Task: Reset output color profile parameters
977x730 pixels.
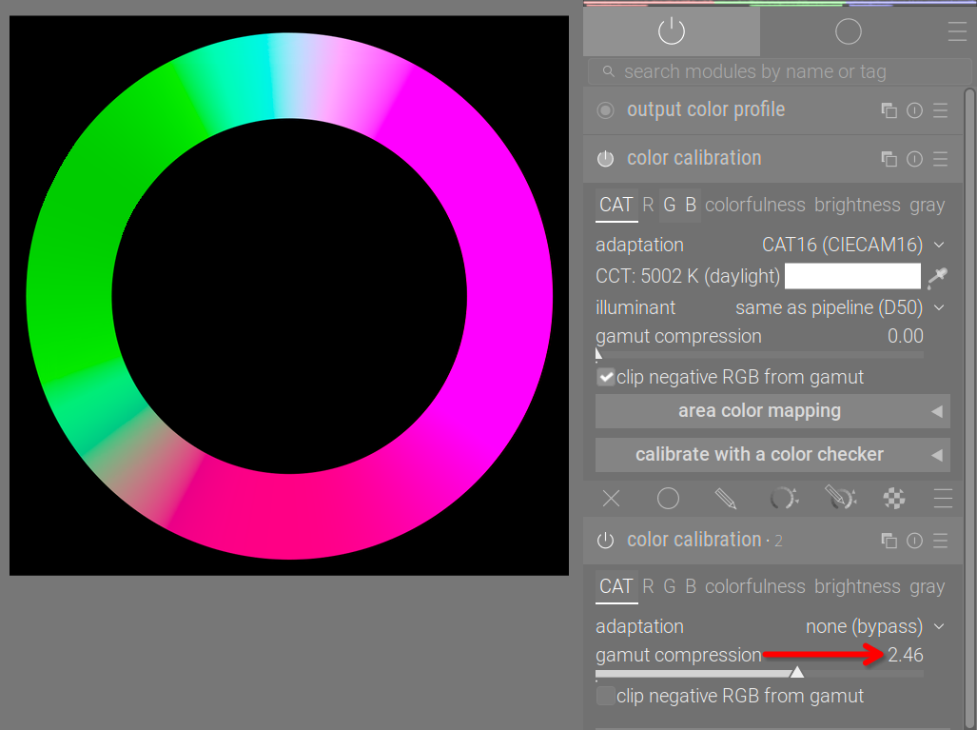Action: click(x=915, y=111)
